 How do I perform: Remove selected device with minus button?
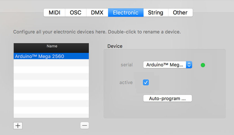(84, 126)
